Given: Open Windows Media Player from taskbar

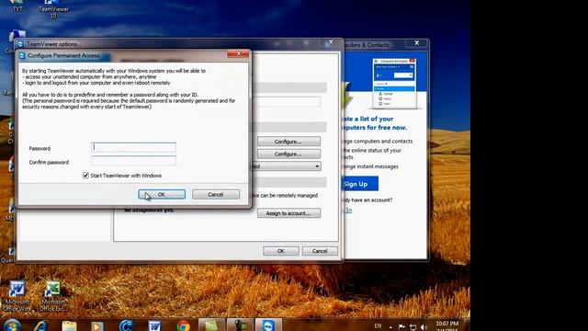Looking at the screenshot, I should [x=97, y=325].
